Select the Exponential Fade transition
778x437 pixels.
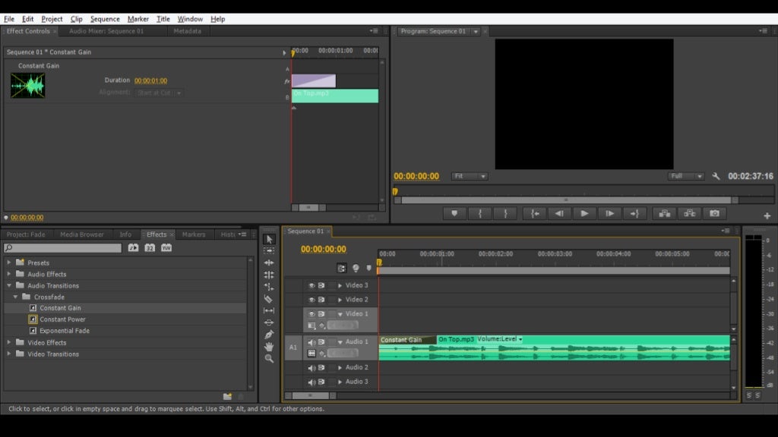[x=64, y=331]
